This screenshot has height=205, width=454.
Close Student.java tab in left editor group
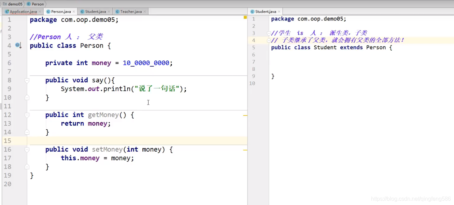(x=109, y=12)
